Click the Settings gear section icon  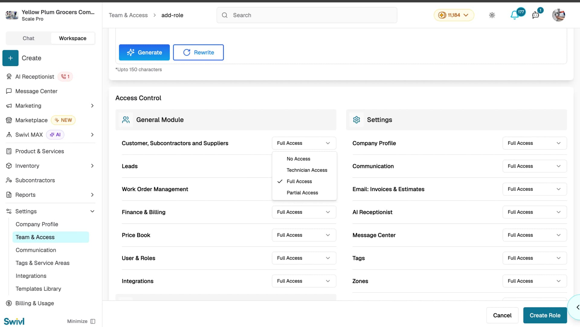click(356, 120)
